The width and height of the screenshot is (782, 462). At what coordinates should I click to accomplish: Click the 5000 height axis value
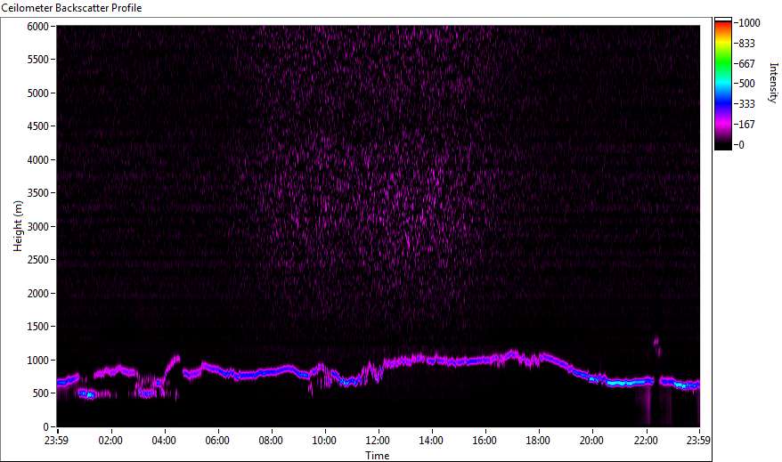click(38, 93)
